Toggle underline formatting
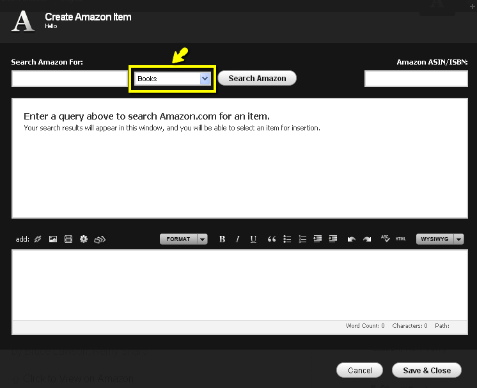Image resolution: width=477 pixels, height=388 pixels. pos(253,239)
